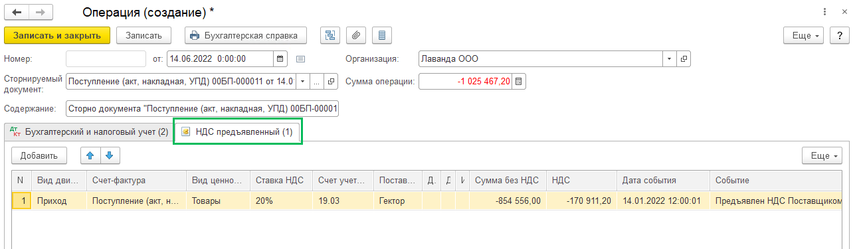Click Сумма без НДС column header
Screen dimensions: 857x249
(508, 180)
